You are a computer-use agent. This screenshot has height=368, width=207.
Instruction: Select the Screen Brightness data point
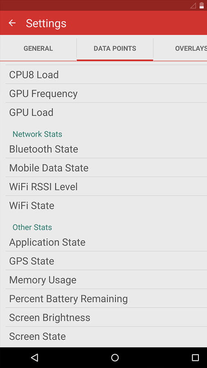point(106,317)
